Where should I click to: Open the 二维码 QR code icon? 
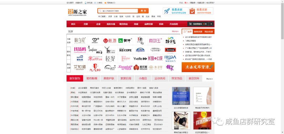(x=95, y=3)
